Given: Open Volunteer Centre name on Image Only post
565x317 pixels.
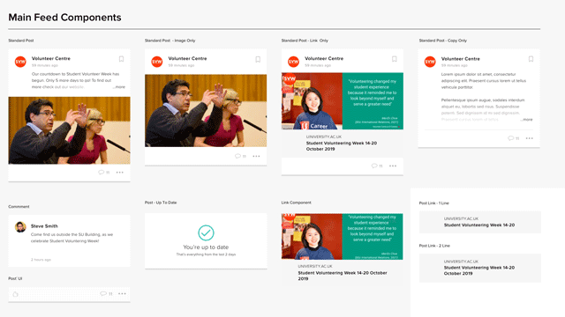Looking at the screenshot, I should tap(188, 58).
